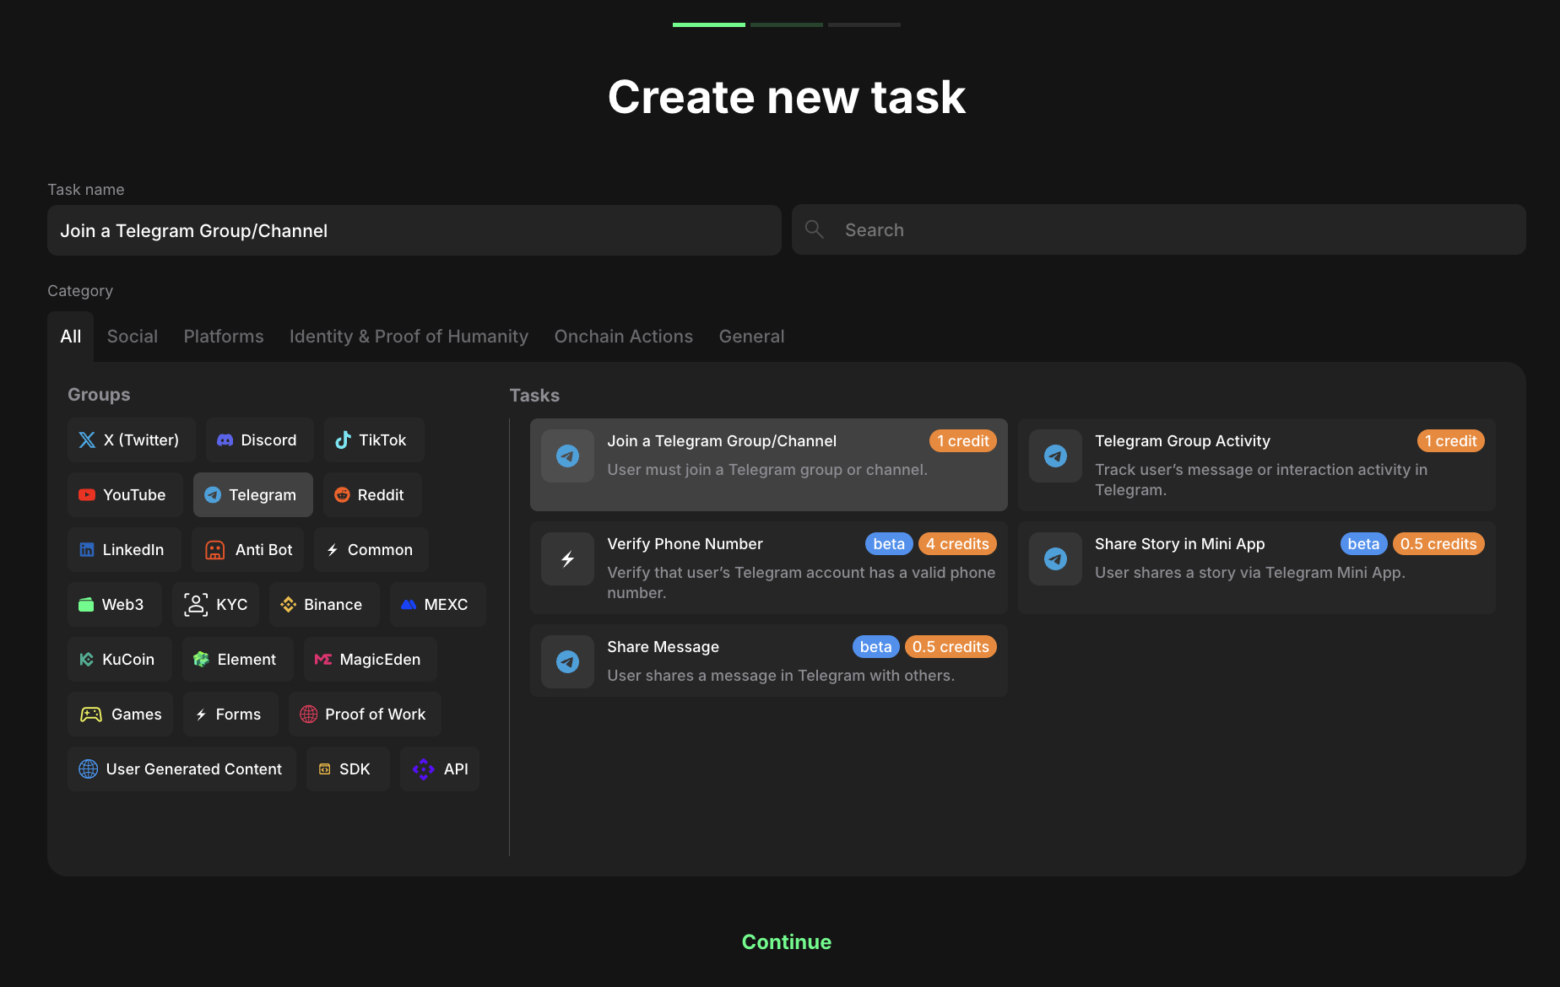Click the Task name input field
This screenshot has width=1560, height=987.
coord(414,230)
